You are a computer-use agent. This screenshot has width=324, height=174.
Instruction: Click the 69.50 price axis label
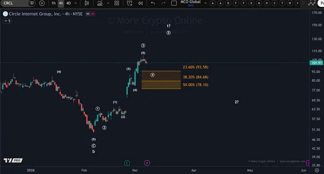click(x=317, y=100)
